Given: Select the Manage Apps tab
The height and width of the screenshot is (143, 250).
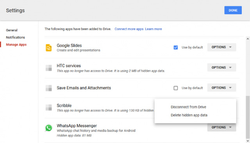Looking at the screenshot, I should 16,45.
